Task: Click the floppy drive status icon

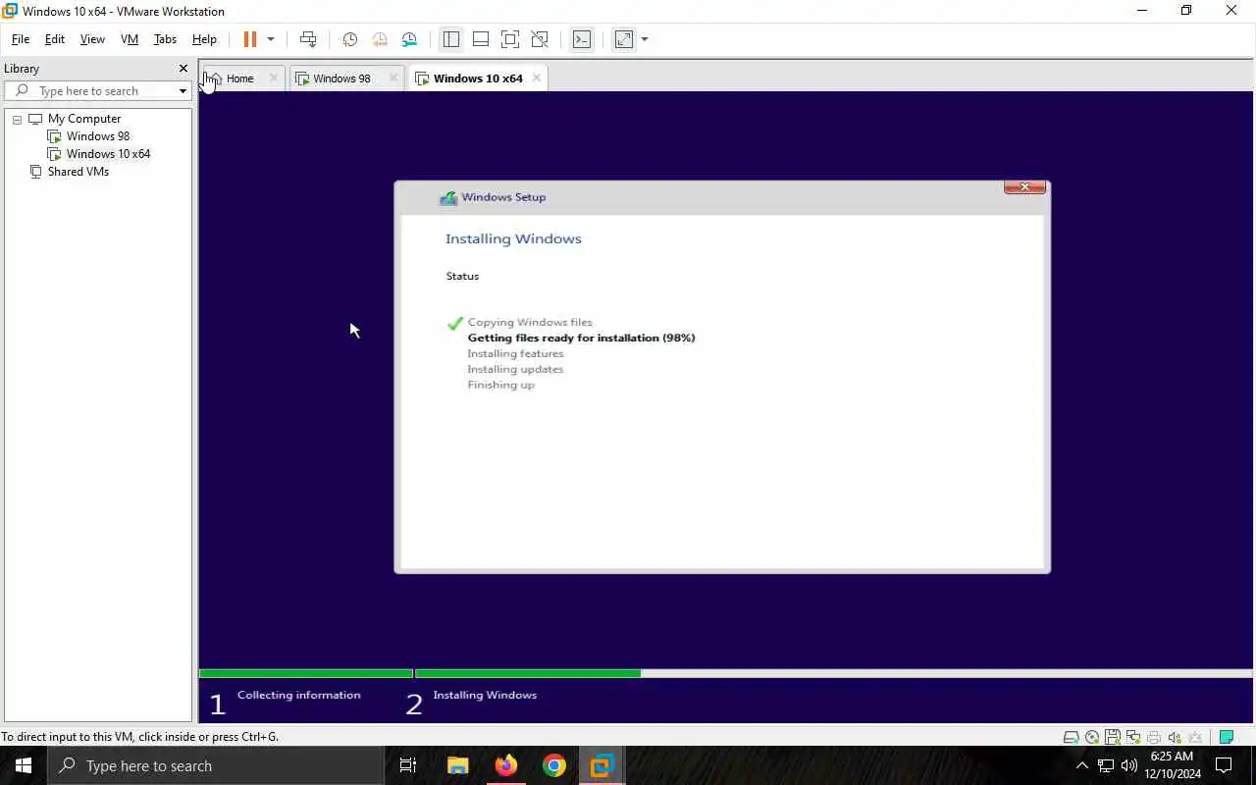Action: coord(1112,737)
